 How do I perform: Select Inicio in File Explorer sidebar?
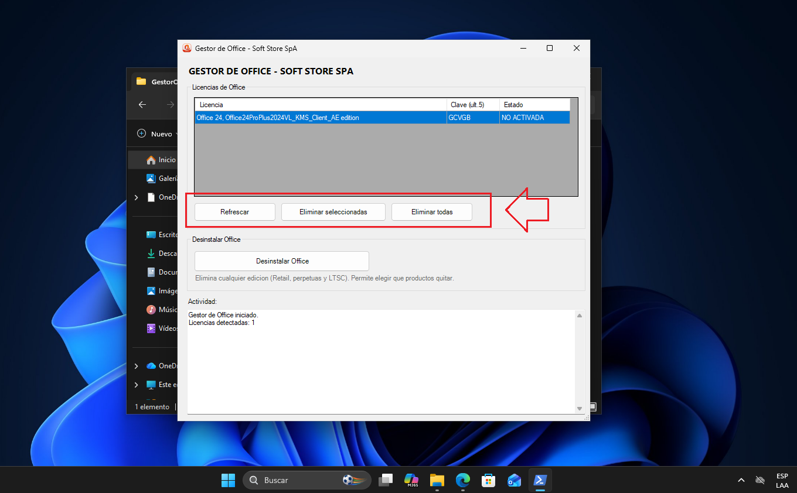click(153, 160)
